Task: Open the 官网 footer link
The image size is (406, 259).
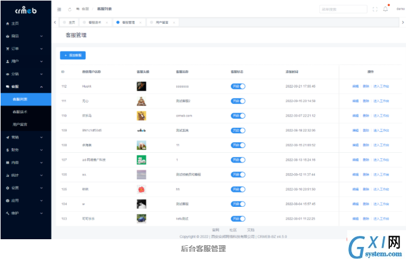Action: pyautogui.click(x=216, y=230)
